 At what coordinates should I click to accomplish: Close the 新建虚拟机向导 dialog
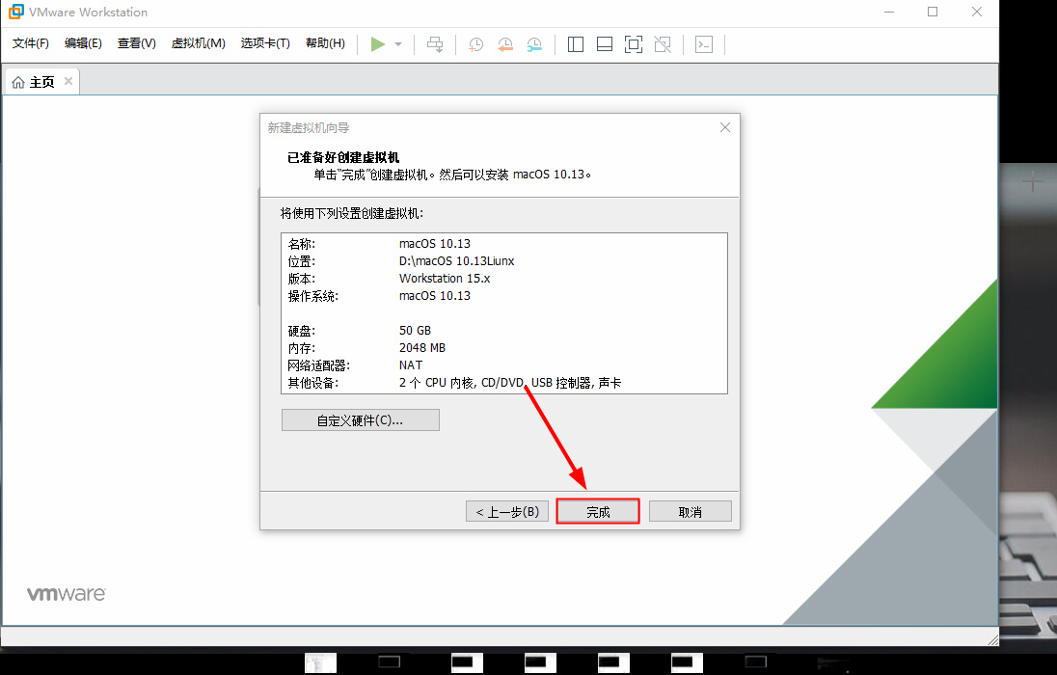pos(724,127)
